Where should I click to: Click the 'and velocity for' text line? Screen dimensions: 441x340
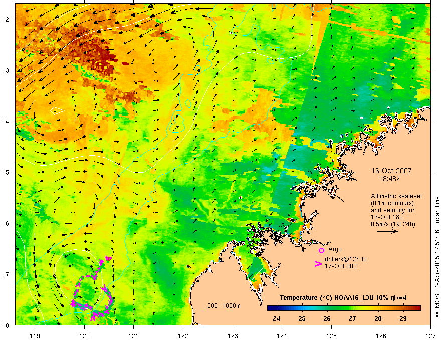pyautogui.click(x=392, y=210)
